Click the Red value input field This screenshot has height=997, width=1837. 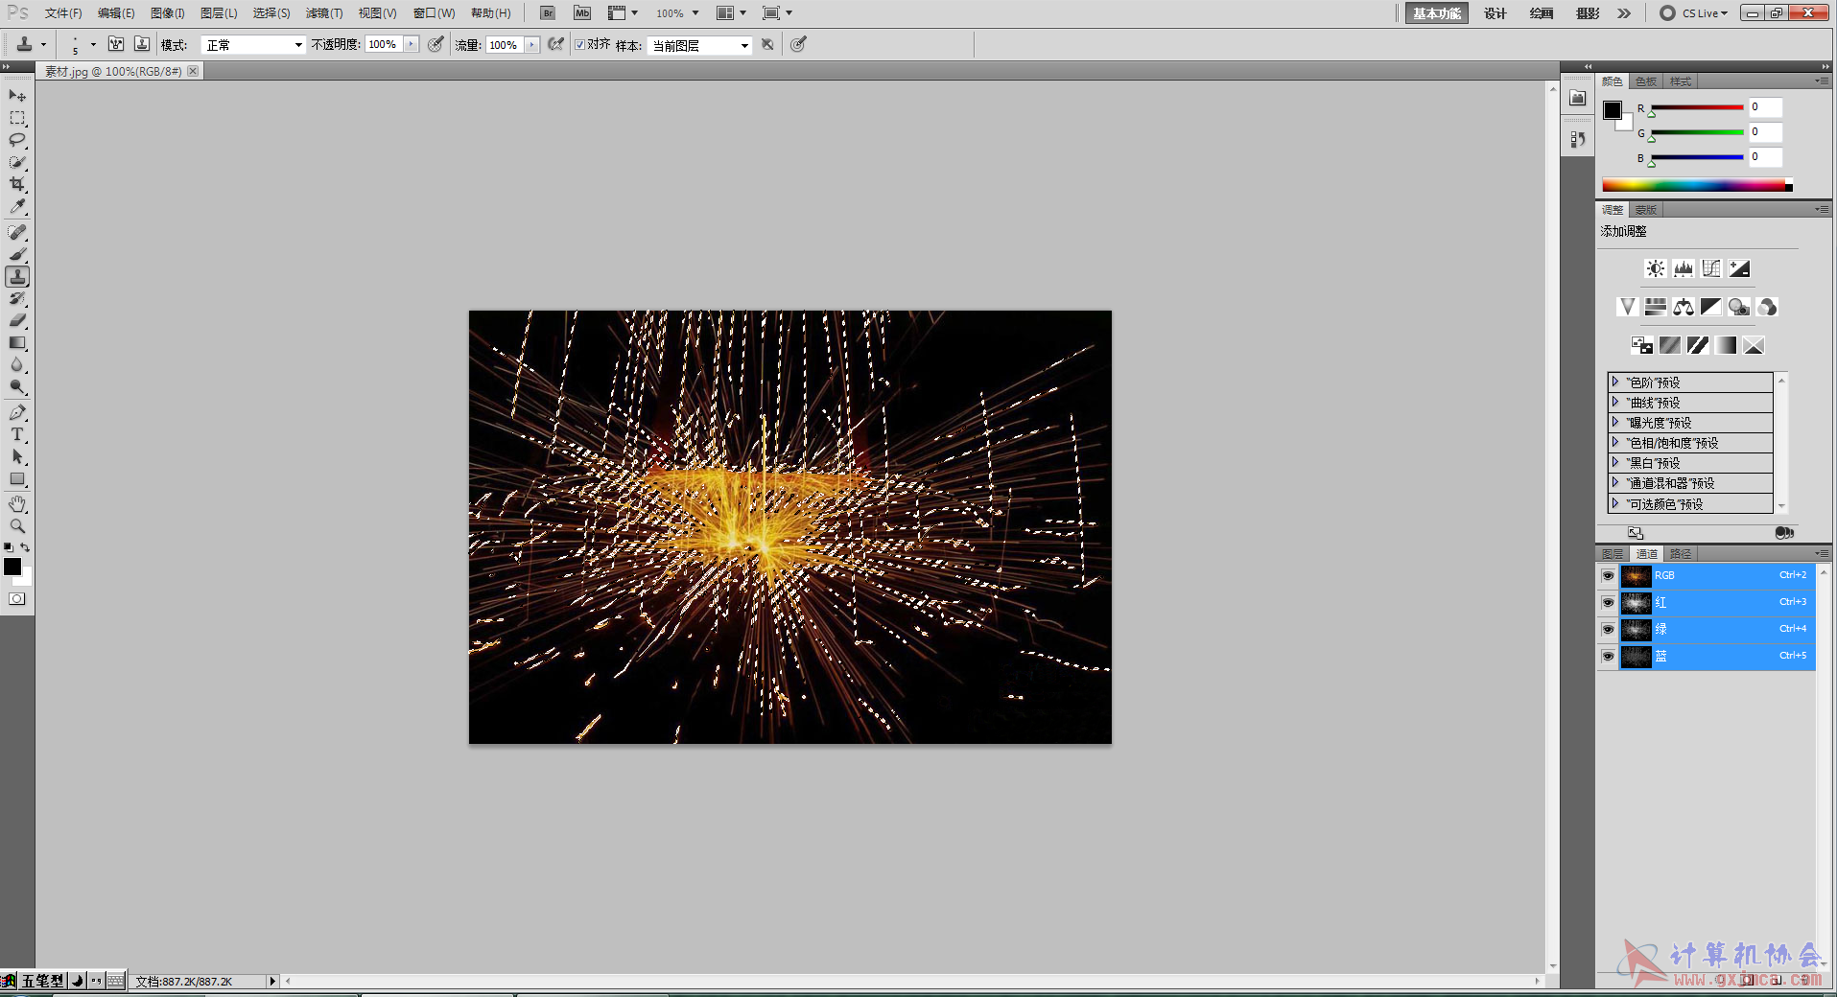(x=1765, y=107)
